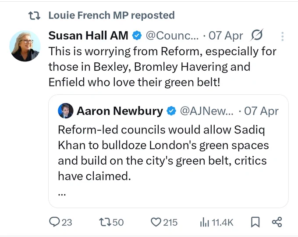Open Aaron Newbury profile name

pyautogui.click(x=120, y=111)
